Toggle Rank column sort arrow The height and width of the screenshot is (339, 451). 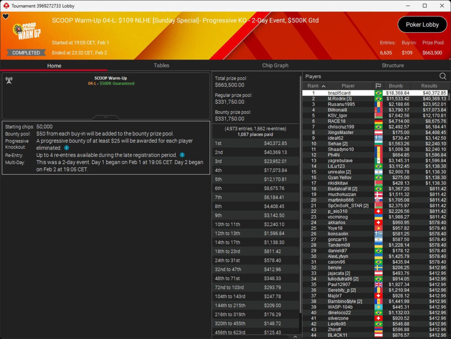(x=324, y=86)
